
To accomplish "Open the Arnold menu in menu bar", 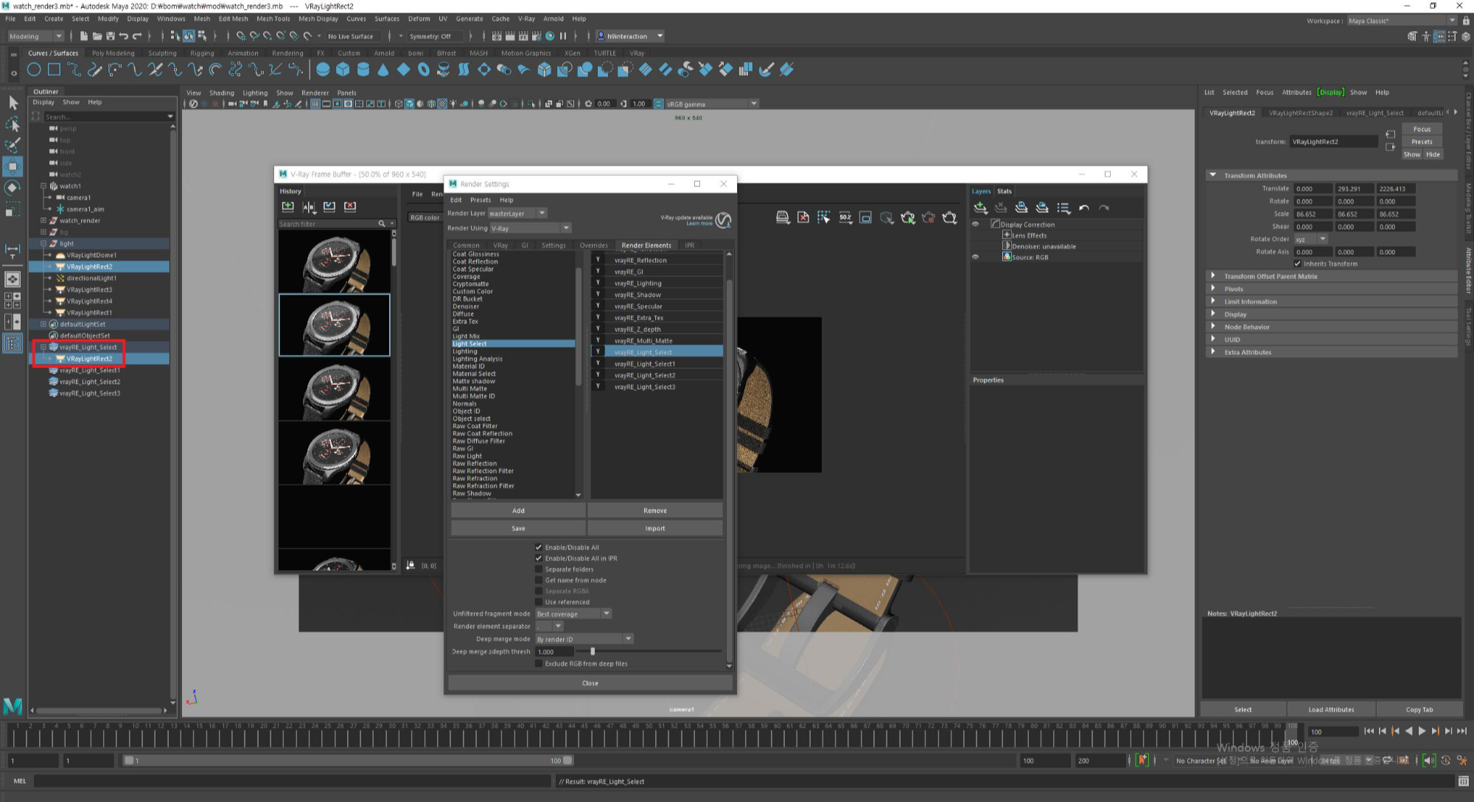I will 553,18.
